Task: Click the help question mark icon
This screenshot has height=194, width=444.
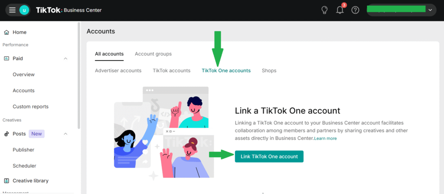Action: [356, 10]
